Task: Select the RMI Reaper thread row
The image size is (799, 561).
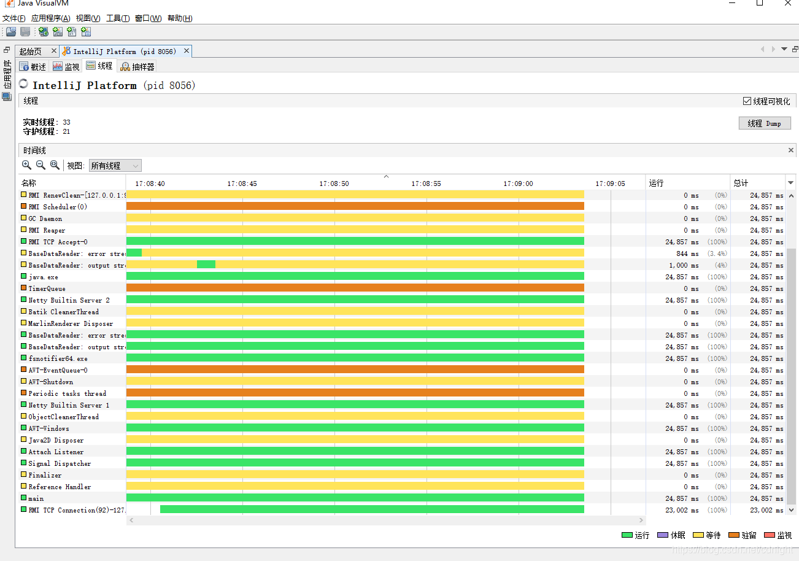Action: [403, 230]
